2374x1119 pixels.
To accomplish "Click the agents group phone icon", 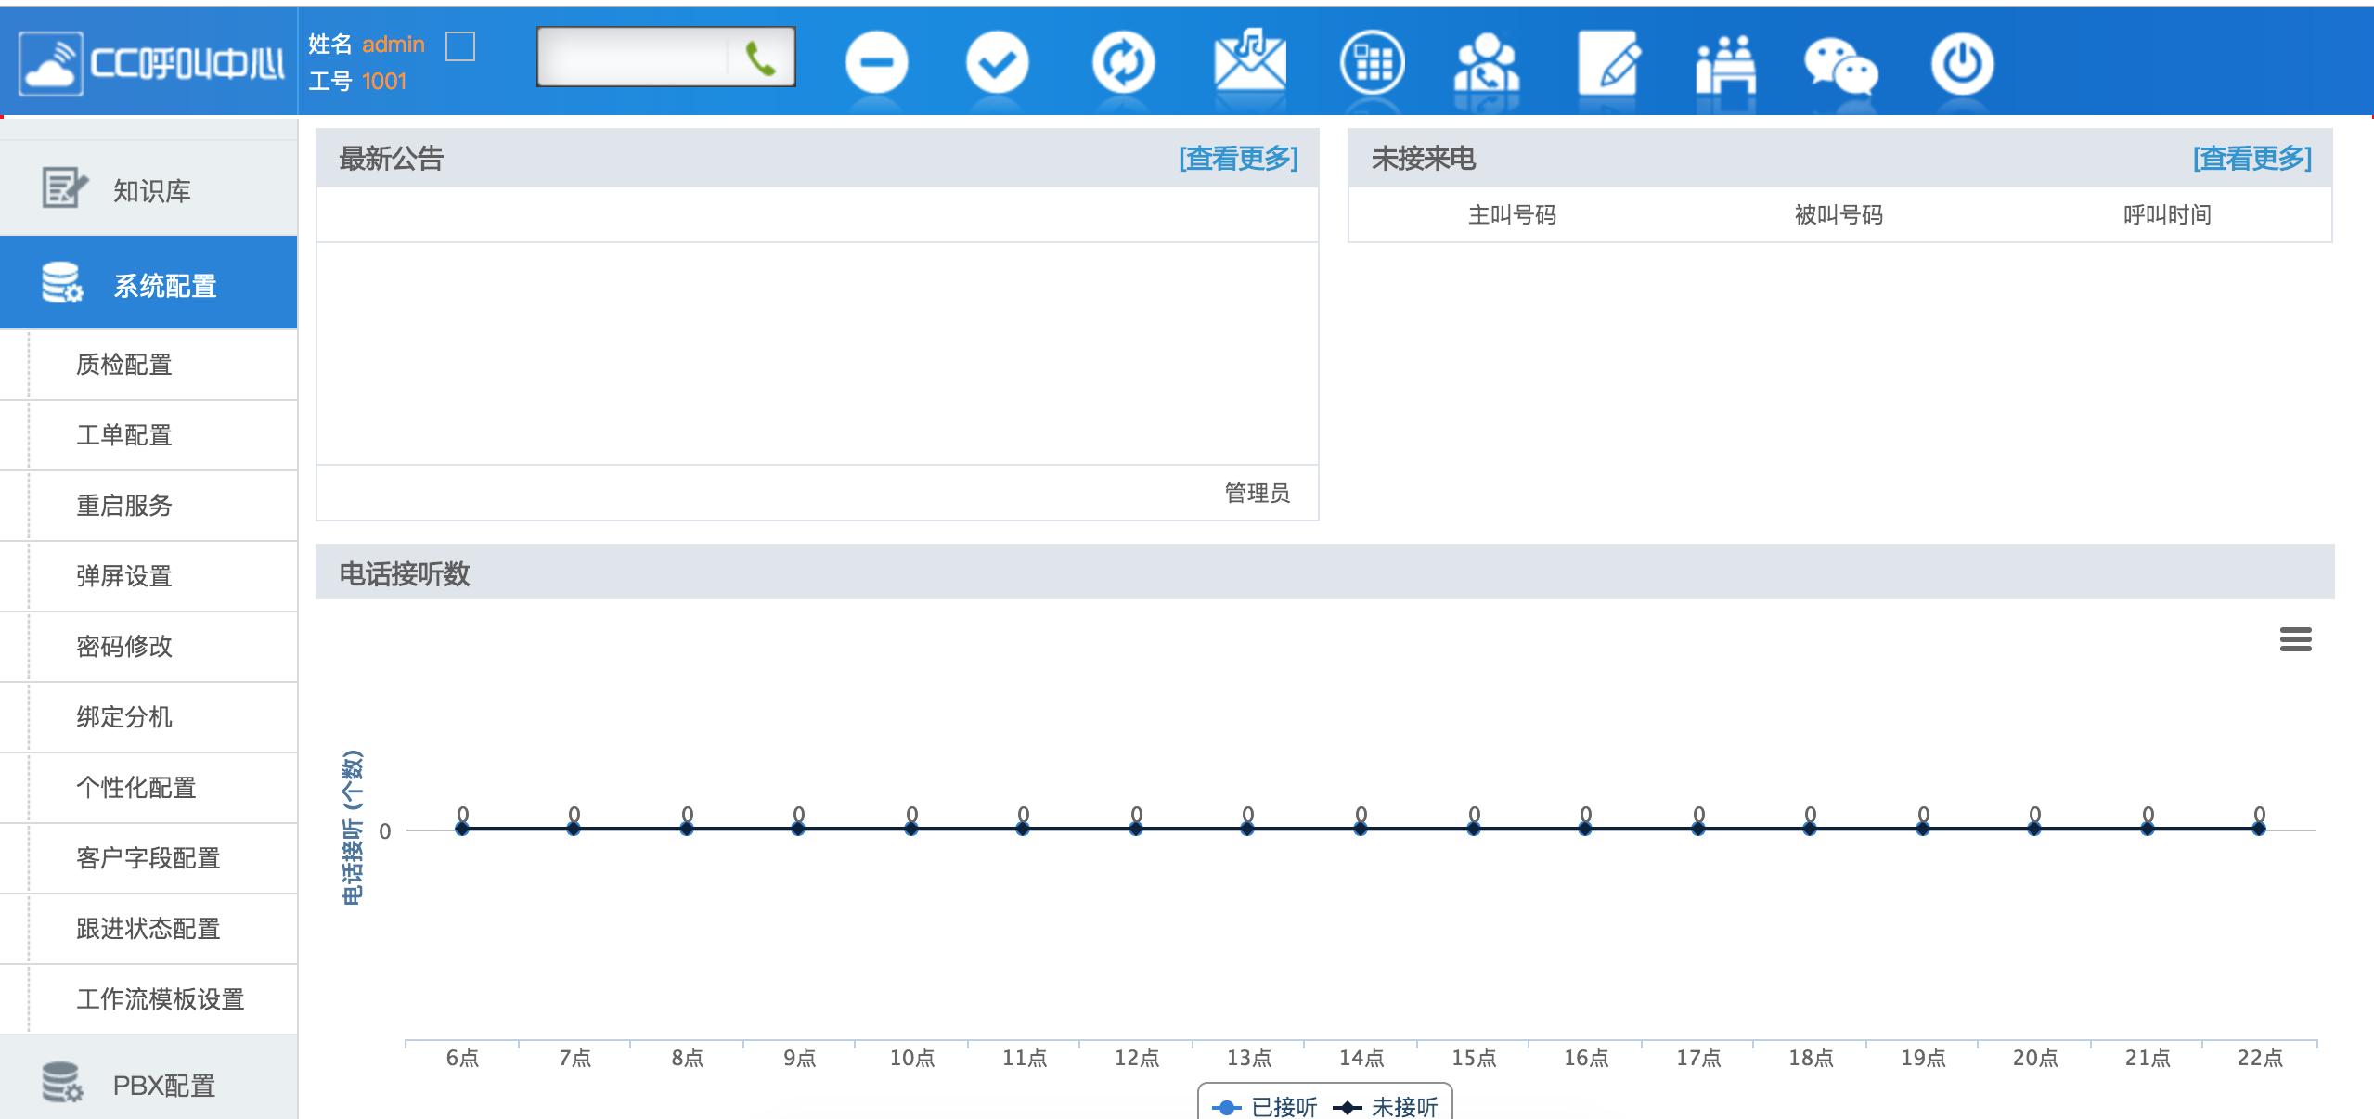I will coord(1487,63).
